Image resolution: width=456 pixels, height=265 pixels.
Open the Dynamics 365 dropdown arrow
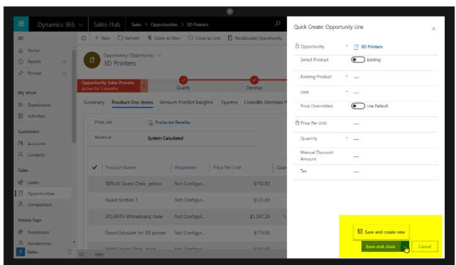[80, 25]
